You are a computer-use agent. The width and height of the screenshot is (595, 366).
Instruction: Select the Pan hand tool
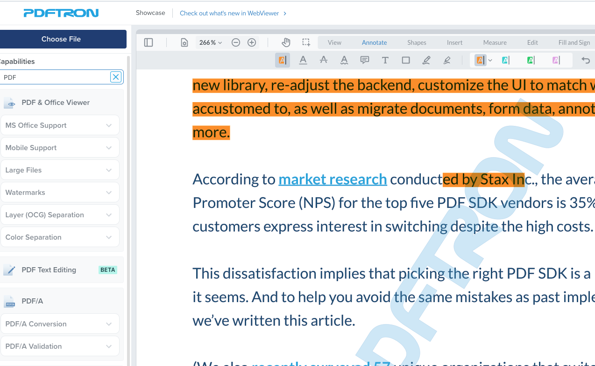click(286, 42)
